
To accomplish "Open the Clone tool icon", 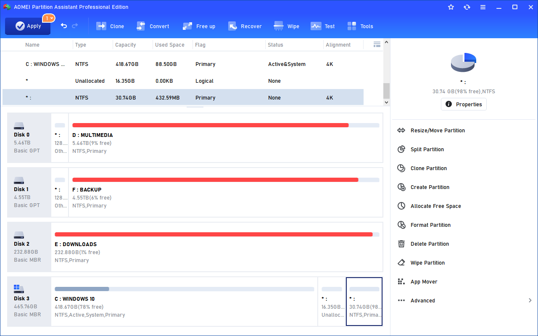I will tap(101, 26).
